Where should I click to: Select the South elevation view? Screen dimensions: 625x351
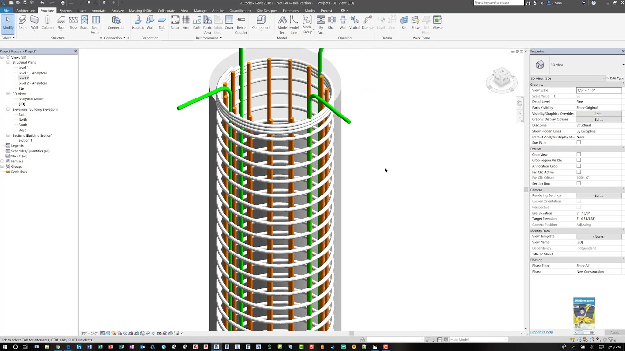coord(22,125)
